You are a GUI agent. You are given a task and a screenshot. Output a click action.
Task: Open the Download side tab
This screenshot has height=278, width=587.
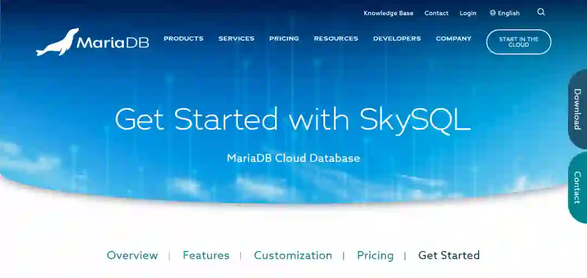tap(577, 109)
